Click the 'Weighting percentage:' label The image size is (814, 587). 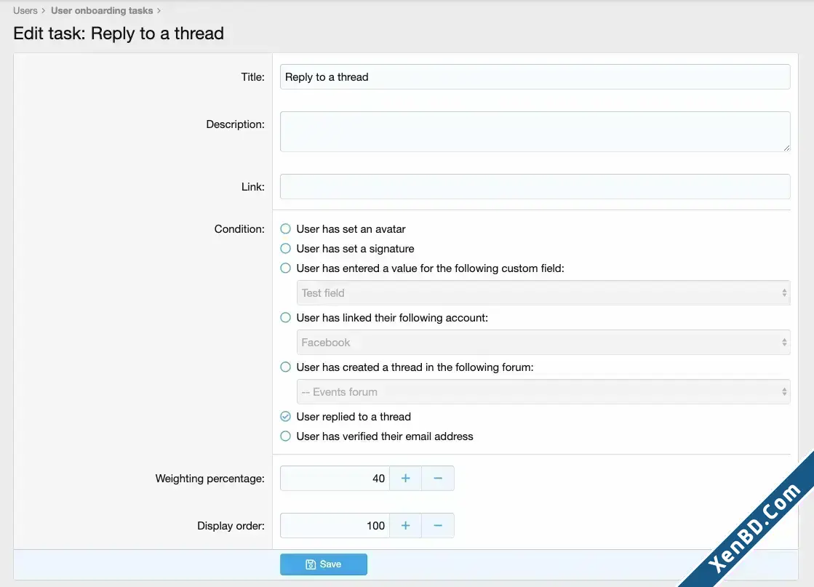coord(210,479)
